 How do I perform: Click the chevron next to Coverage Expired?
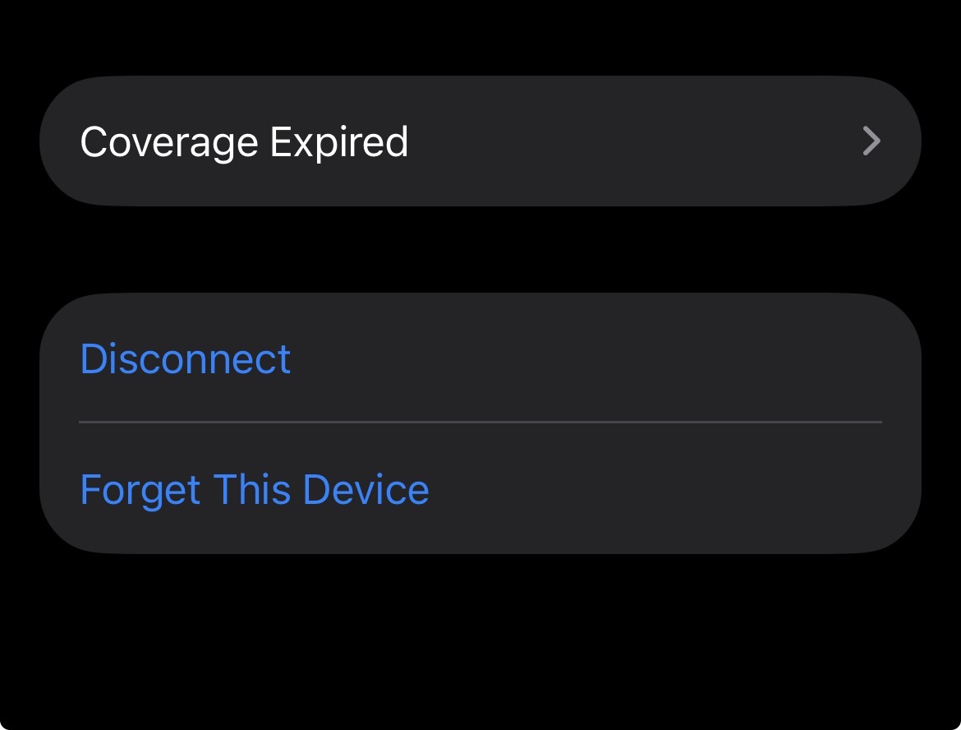point(871,141)
